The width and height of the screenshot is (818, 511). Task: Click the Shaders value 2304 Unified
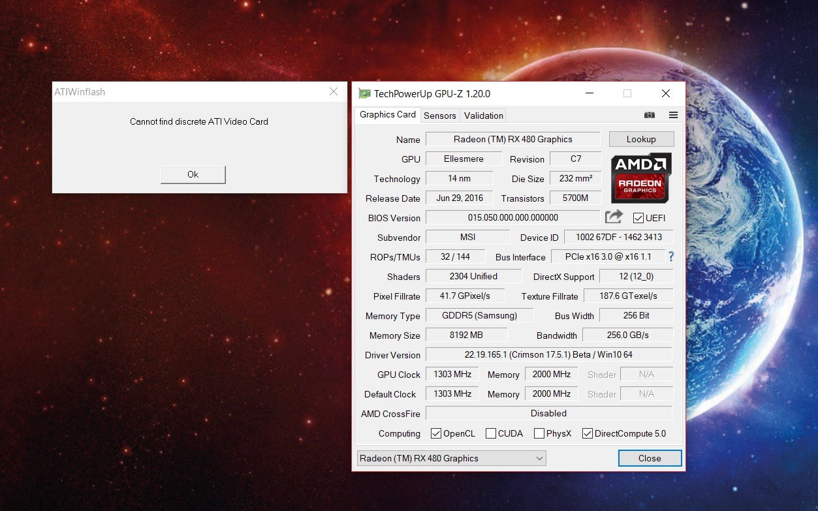point(473,276)
